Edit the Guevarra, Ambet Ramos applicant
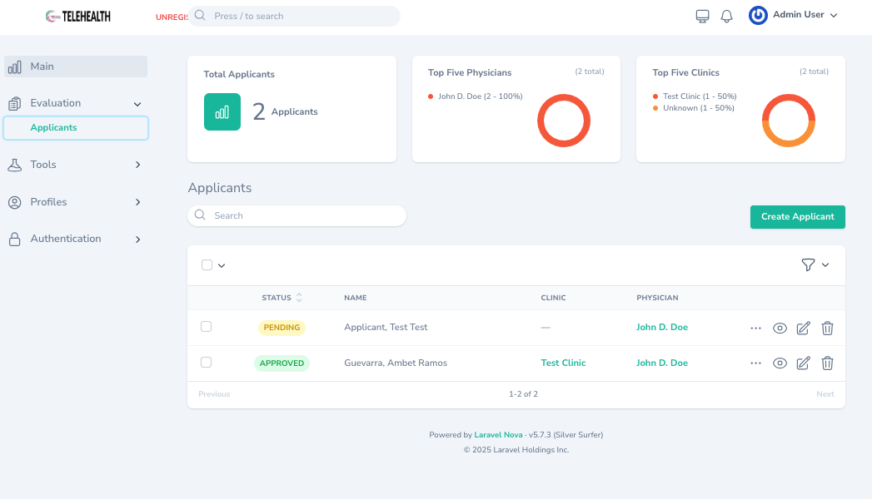872x499 pixels. (803, 363)
